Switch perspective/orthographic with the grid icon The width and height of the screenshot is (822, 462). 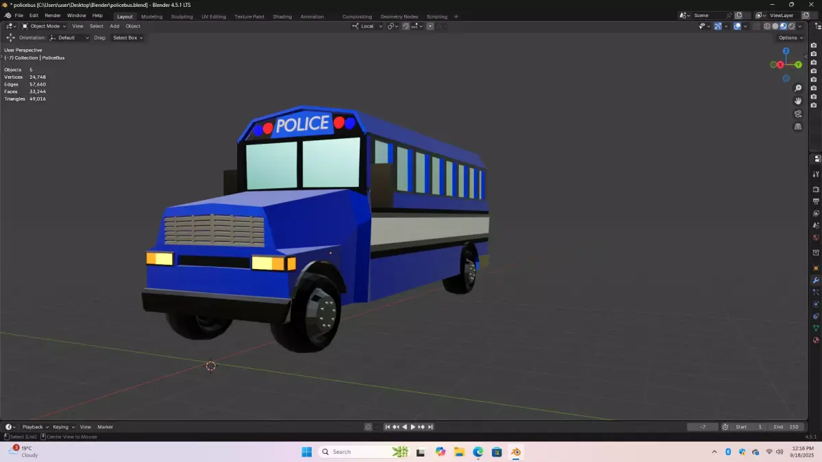[x=798, y=127]
